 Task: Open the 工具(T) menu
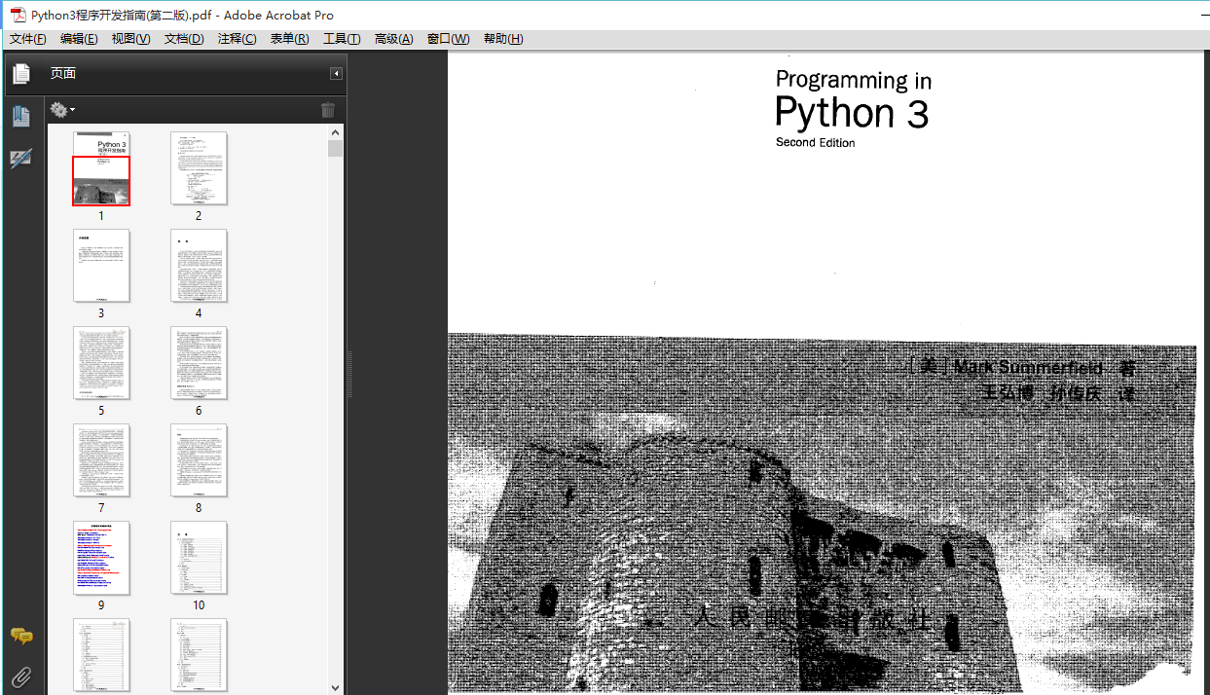point(342,39)
